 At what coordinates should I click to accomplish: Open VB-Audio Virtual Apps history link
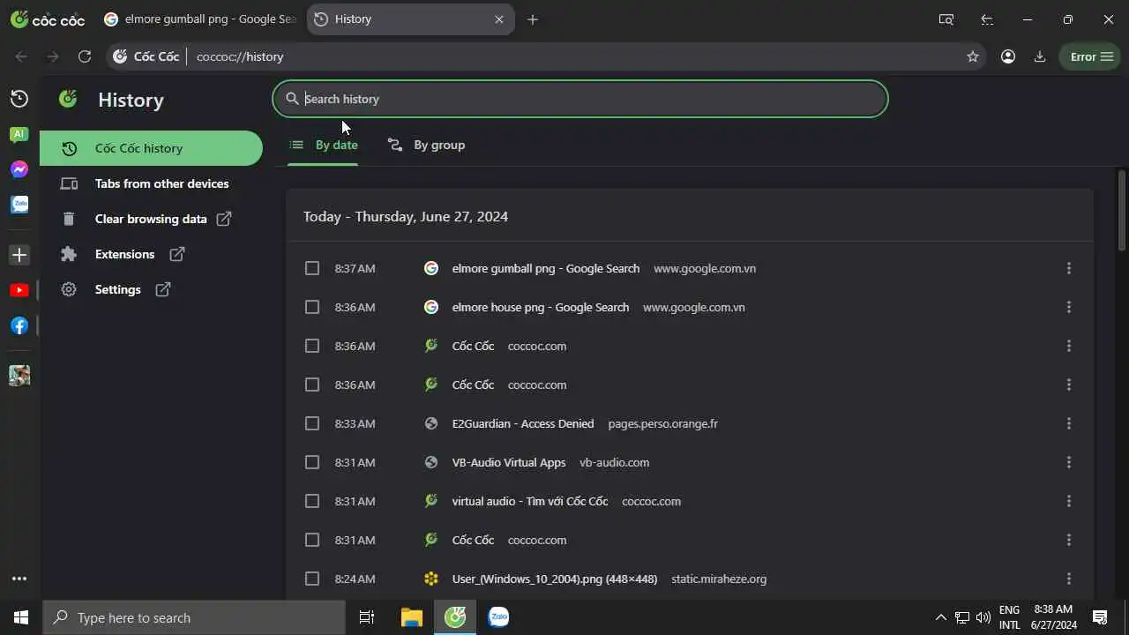click(x=509, y=462)
